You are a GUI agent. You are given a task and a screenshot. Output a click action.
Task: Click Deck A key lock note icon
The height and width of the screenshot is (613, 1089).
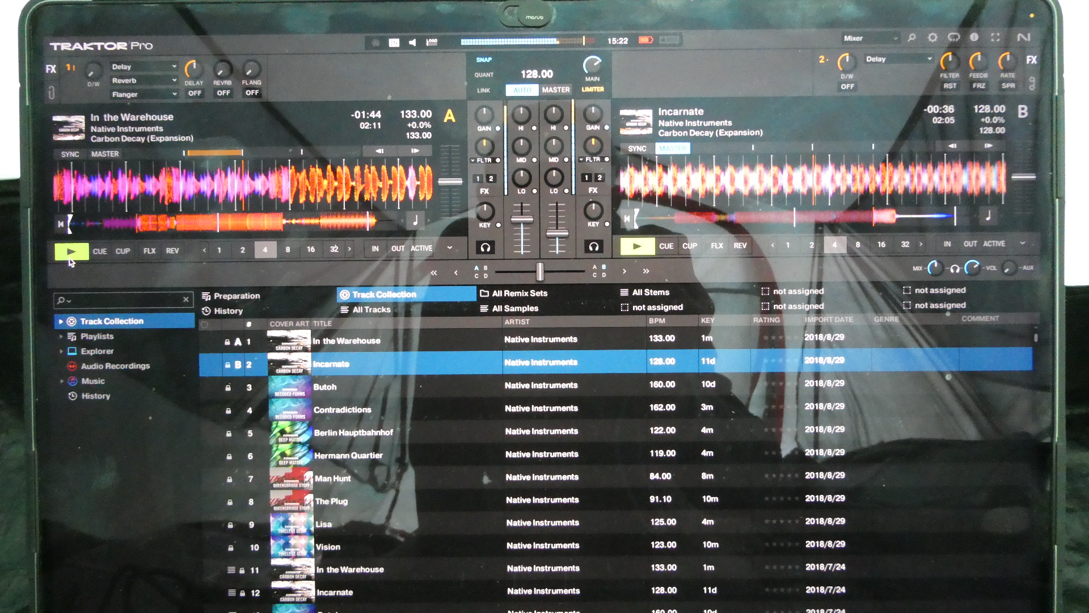[415, 221]
